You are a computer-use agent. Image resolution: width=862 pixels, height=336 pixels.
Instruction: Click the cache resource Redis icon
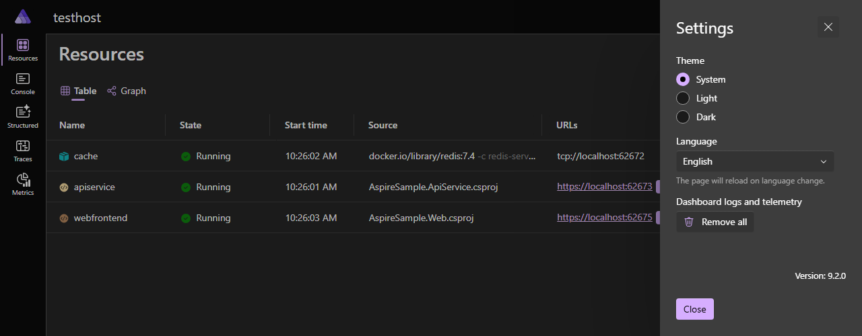(64, 156)
